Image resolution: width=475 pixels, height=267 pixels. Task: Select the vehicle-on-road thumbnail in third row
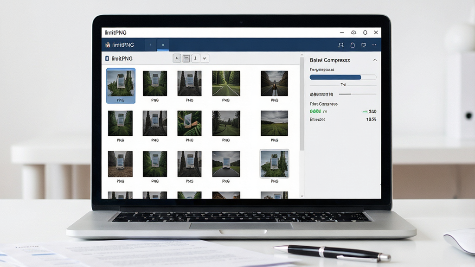226,164
